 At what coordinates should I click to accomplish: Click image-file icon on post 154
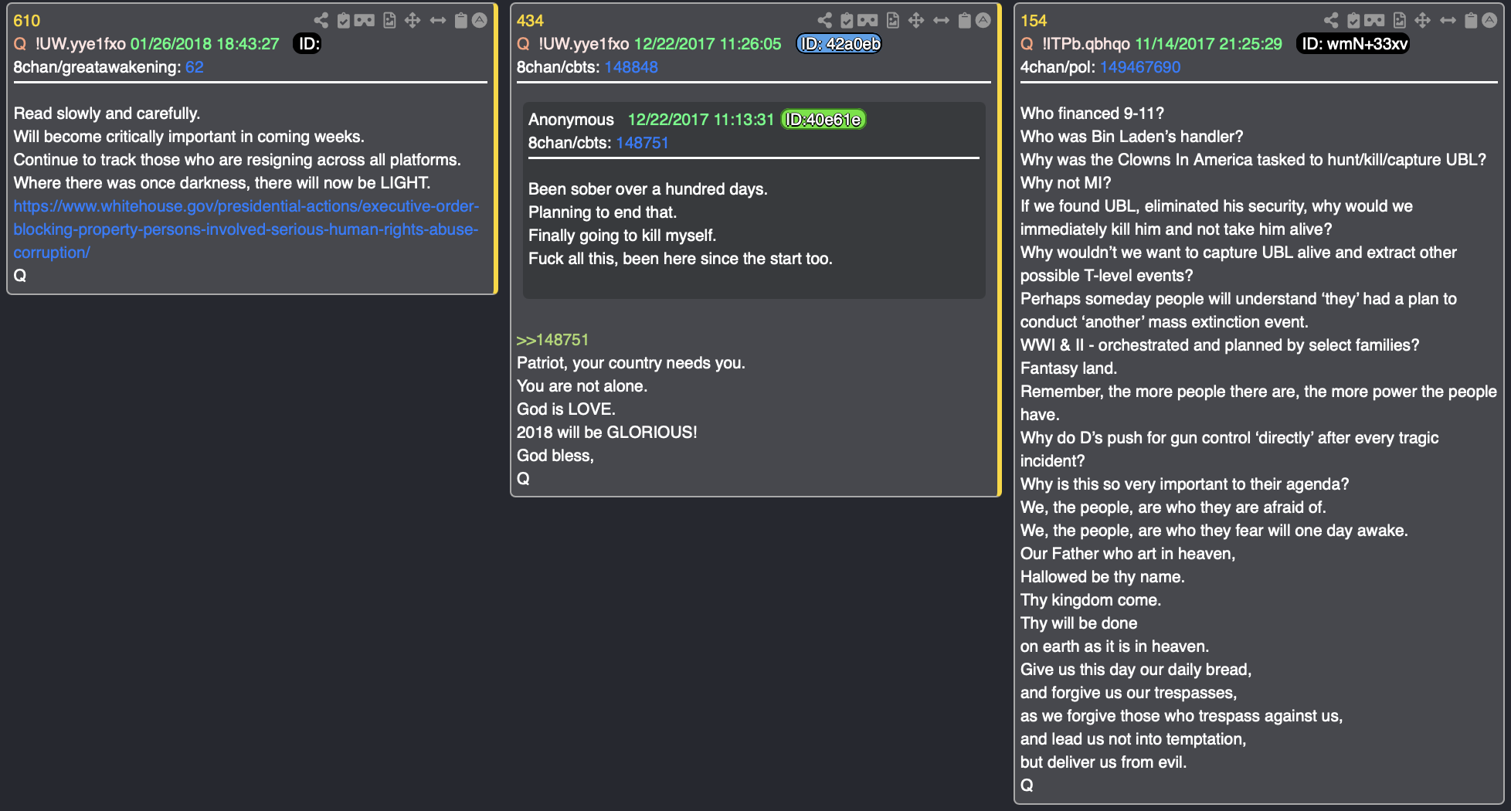1400,21
